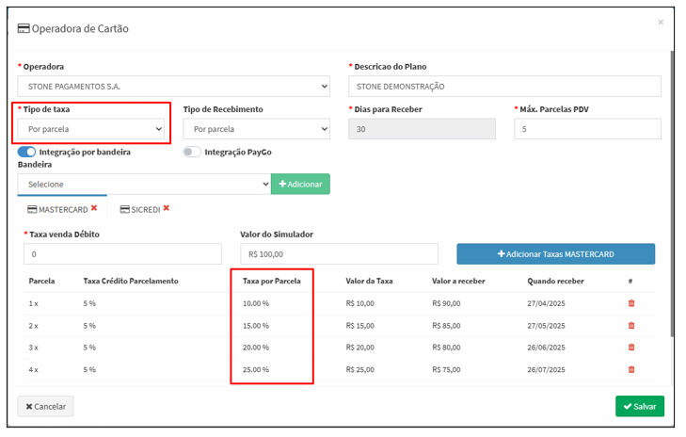686x437 pixels.
Task: Click the Cancelar button
Action: click(45, 406)
